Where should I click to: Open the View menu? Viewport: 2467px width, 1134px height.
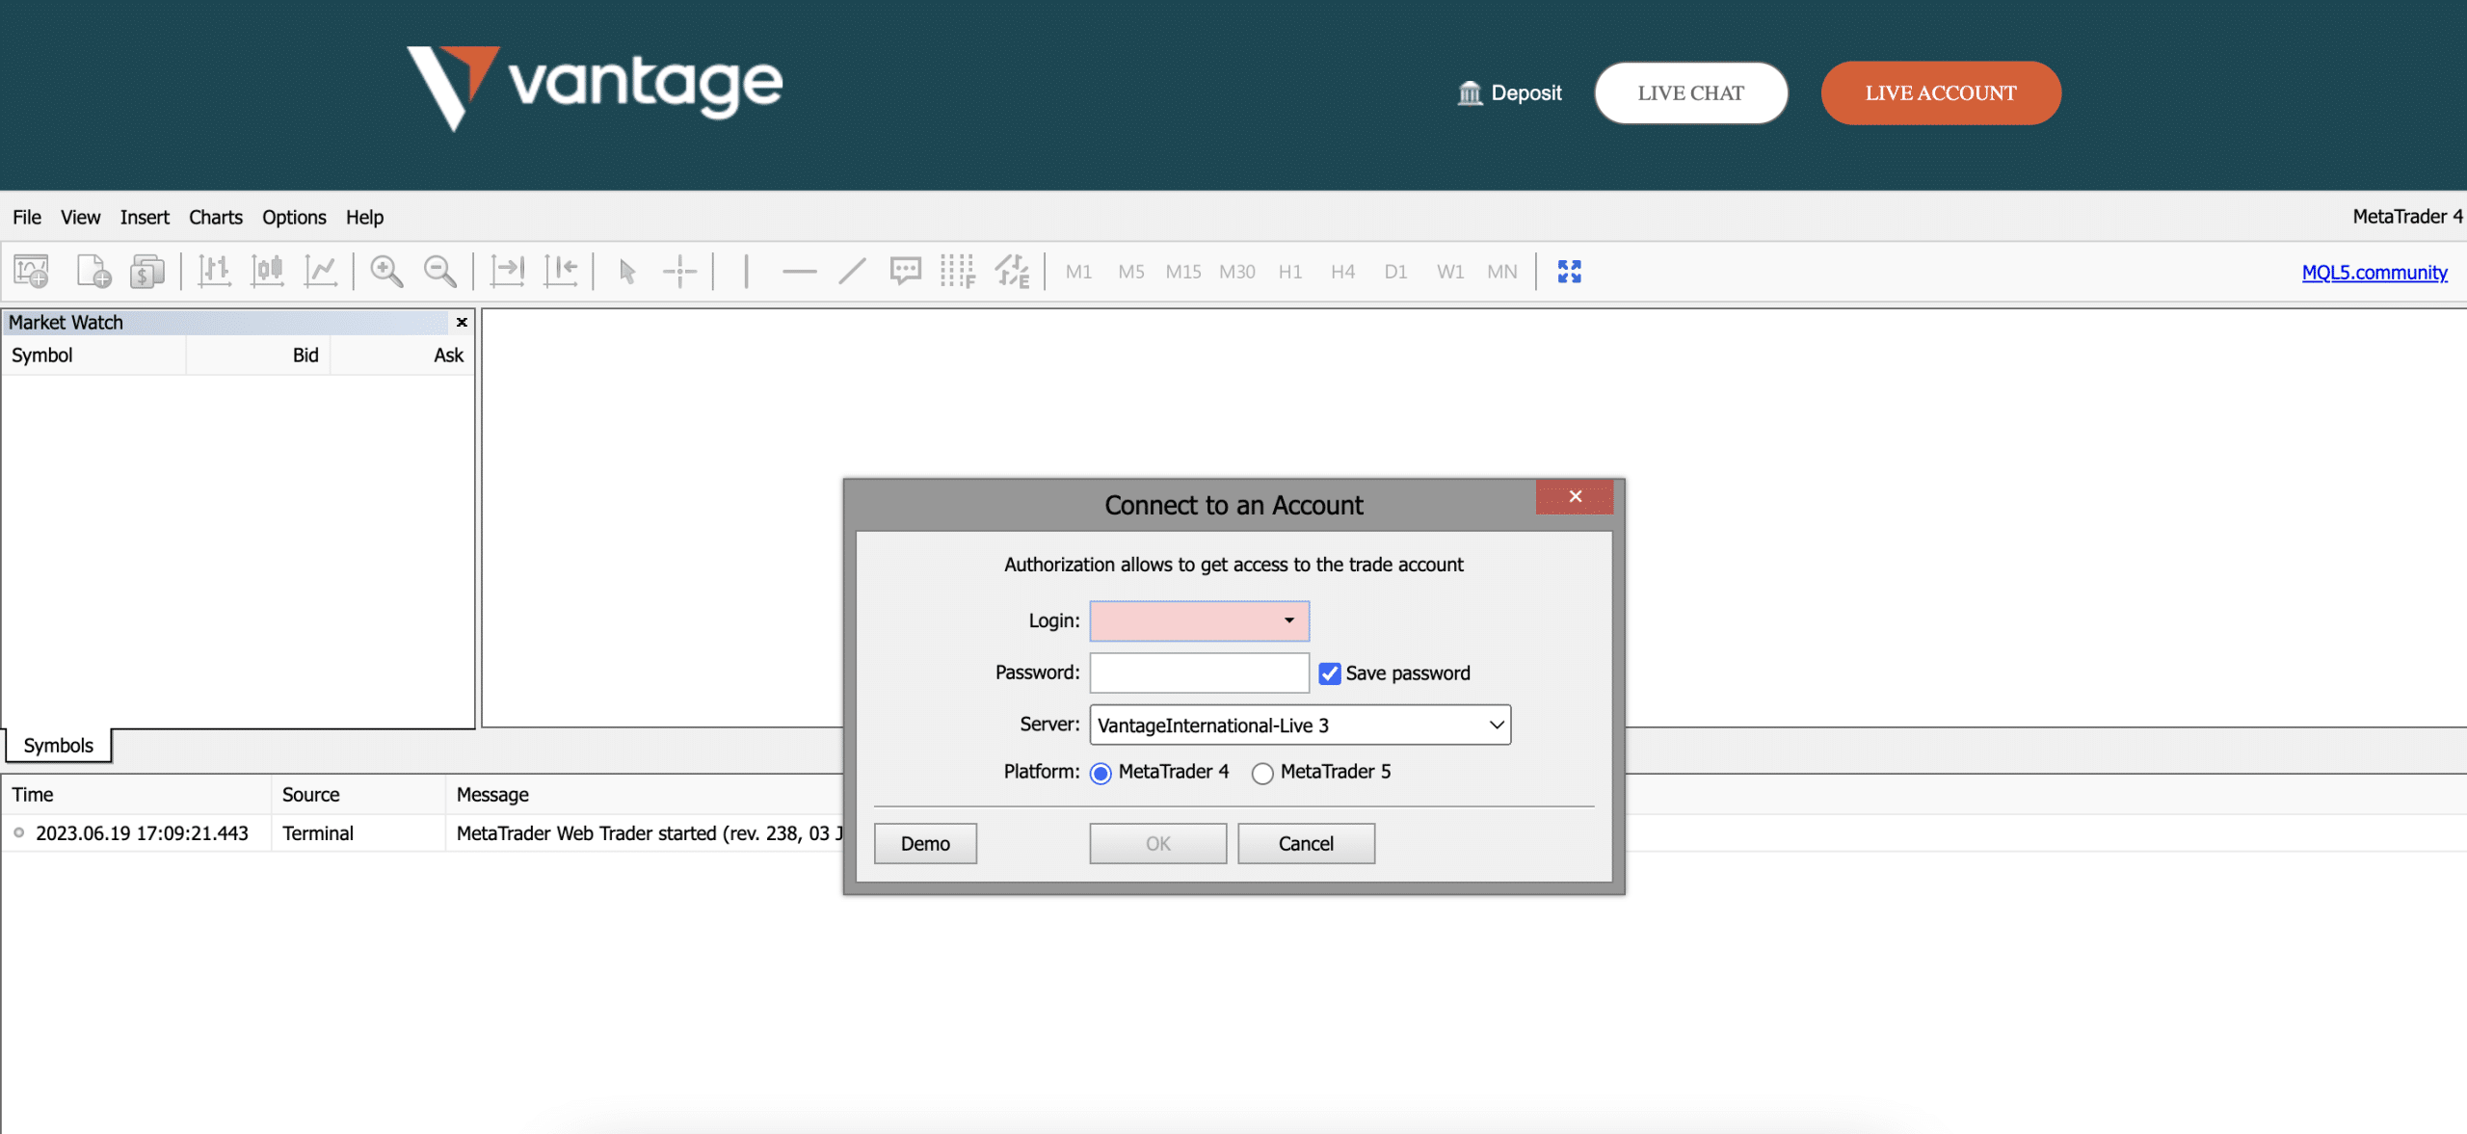point(81,218)
